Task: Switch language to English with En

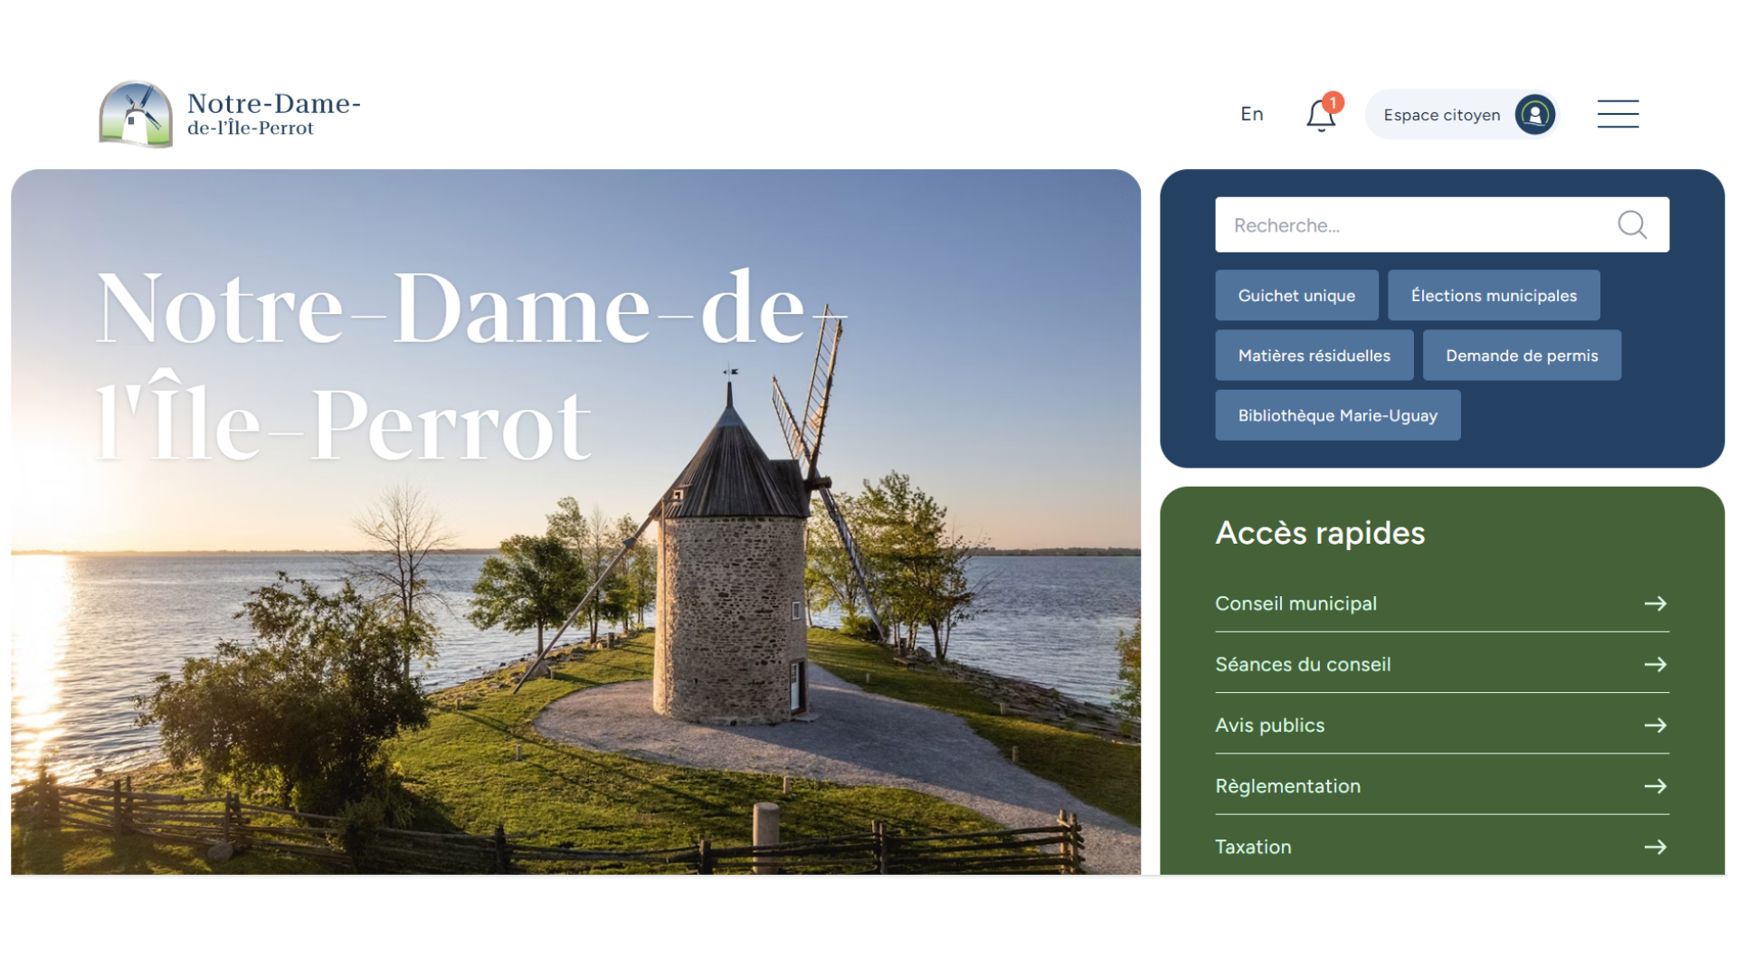Action: point(1251,114)
